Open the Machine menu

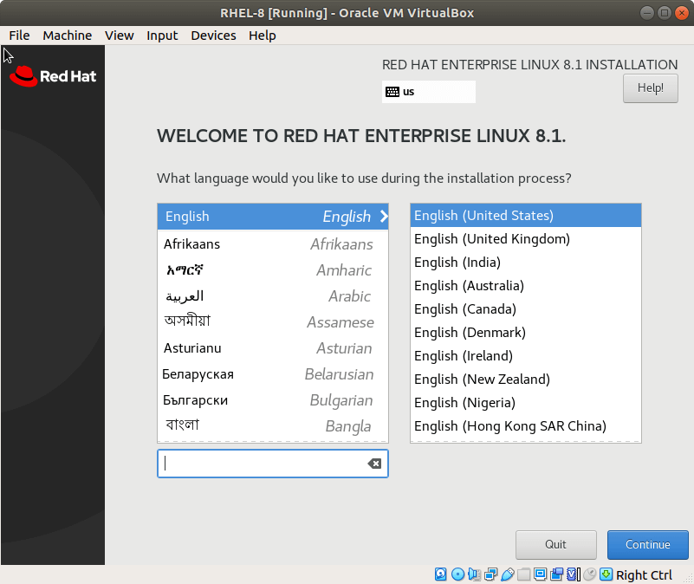point(67,36)
